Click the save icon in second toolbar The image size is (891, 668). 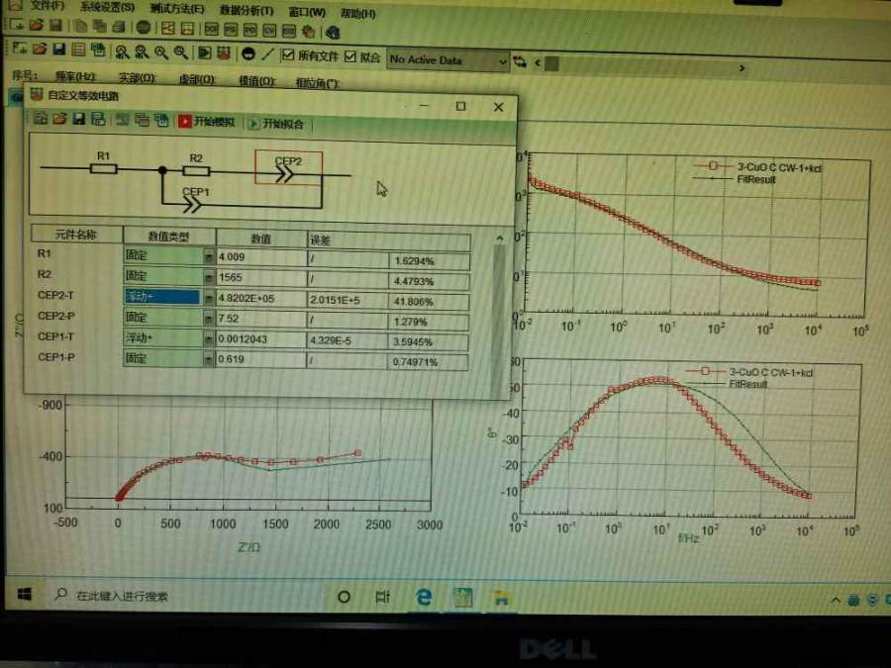click(58, 49)
